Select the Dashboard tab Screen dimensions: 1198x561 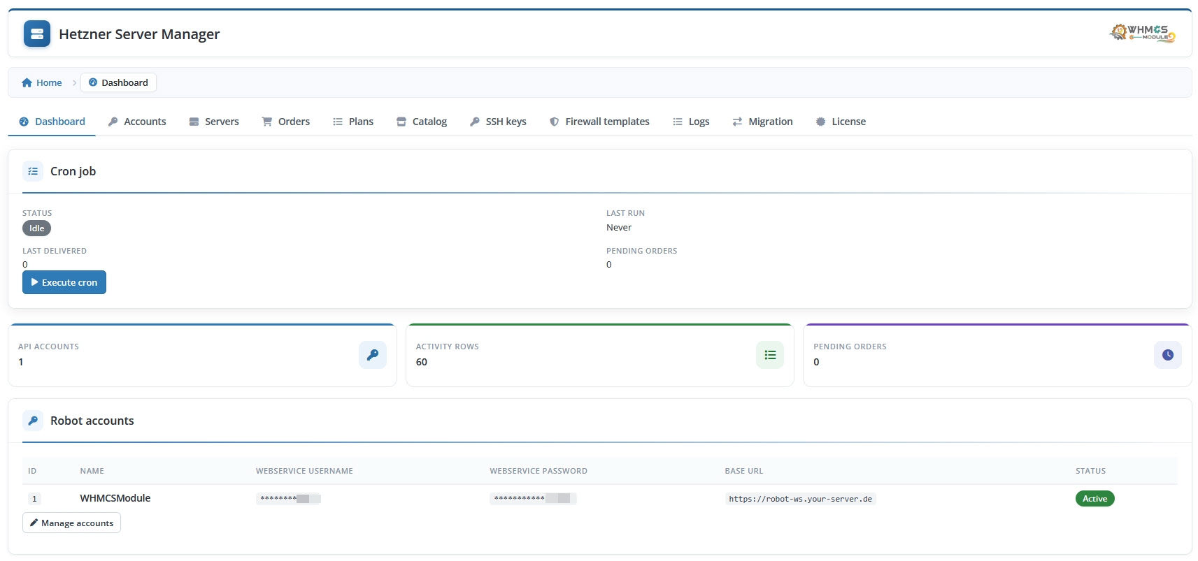tap(52, 122)
